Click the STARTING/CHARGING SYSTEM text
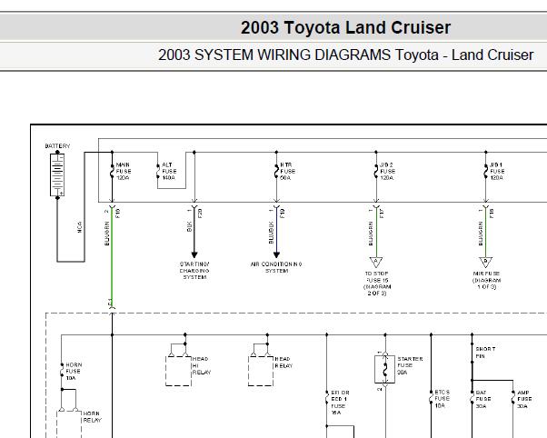This screenshot has width=547, height=438. [194, 271]
